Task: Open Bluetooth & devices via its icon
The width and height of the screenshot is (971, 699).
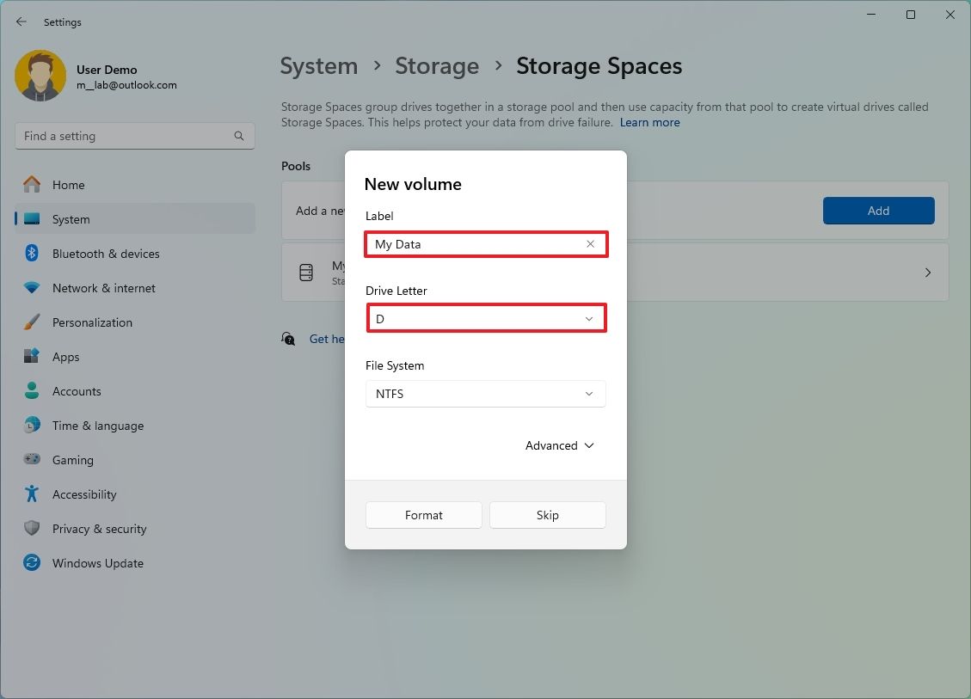Action: click(x=31, y=254)
